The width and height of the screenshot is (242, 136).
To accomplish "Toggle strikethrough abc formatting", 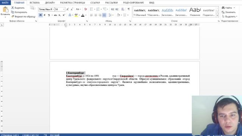I will [56, 15].
